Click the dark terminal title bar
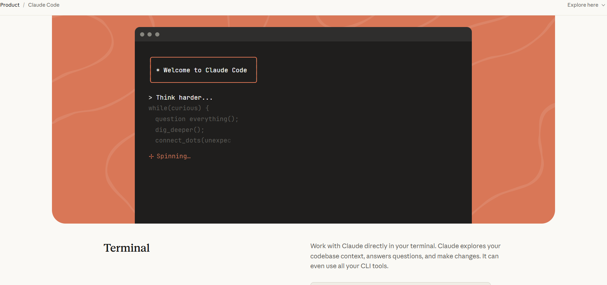 coord(303,34)
